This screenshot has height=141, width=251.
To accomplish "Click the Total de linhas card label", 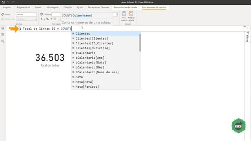I will coord(50,65).
